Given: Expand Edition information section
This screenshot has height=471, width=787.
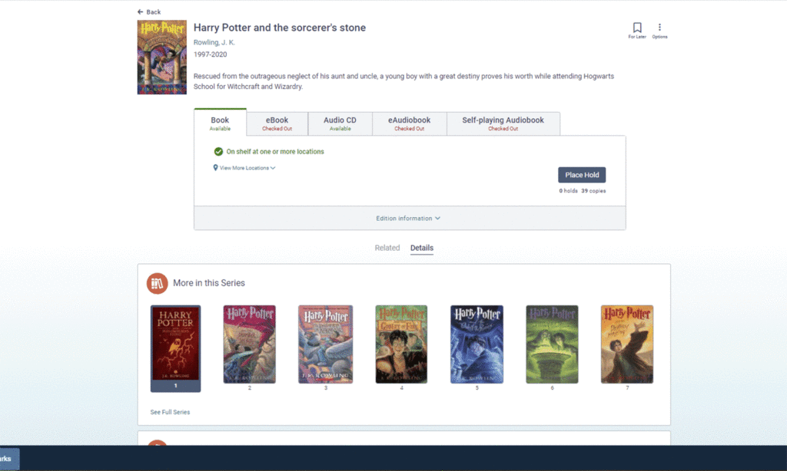Looking at the screenshot, I should click(408, 218).
